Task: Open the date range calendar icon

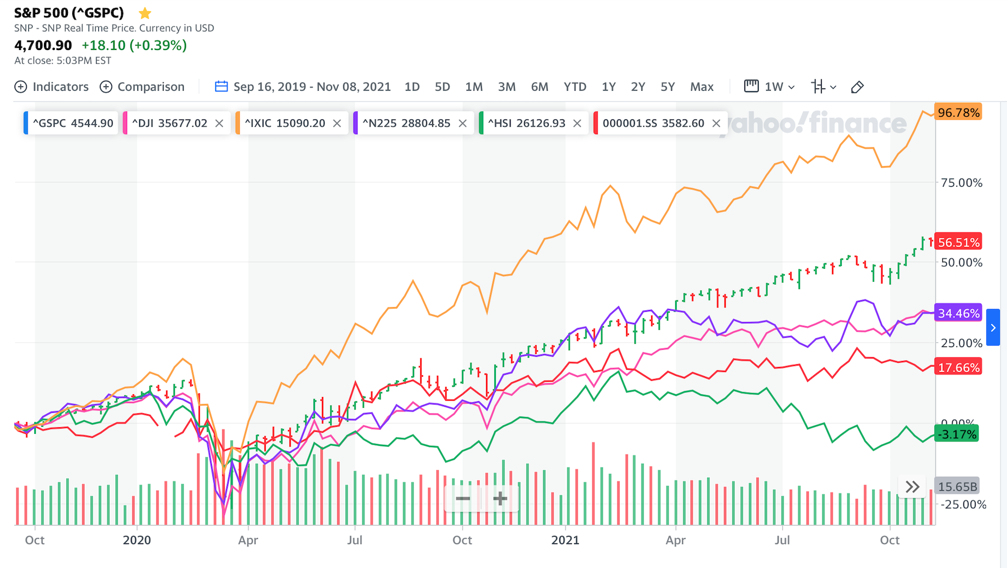Action: point(221,86)
